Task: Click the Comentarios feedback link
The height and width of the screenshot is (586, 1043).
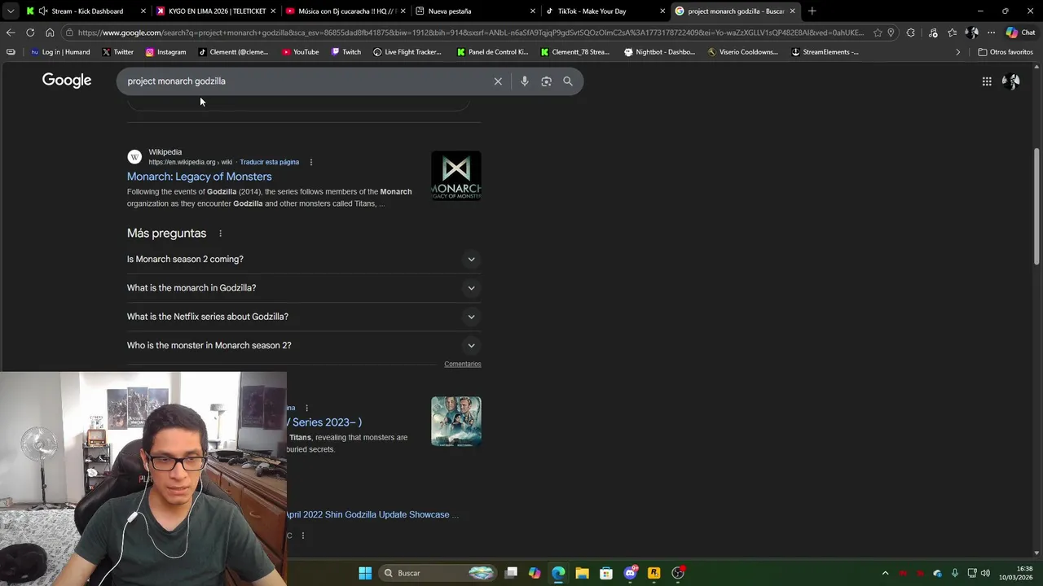Action: [463, 364]
